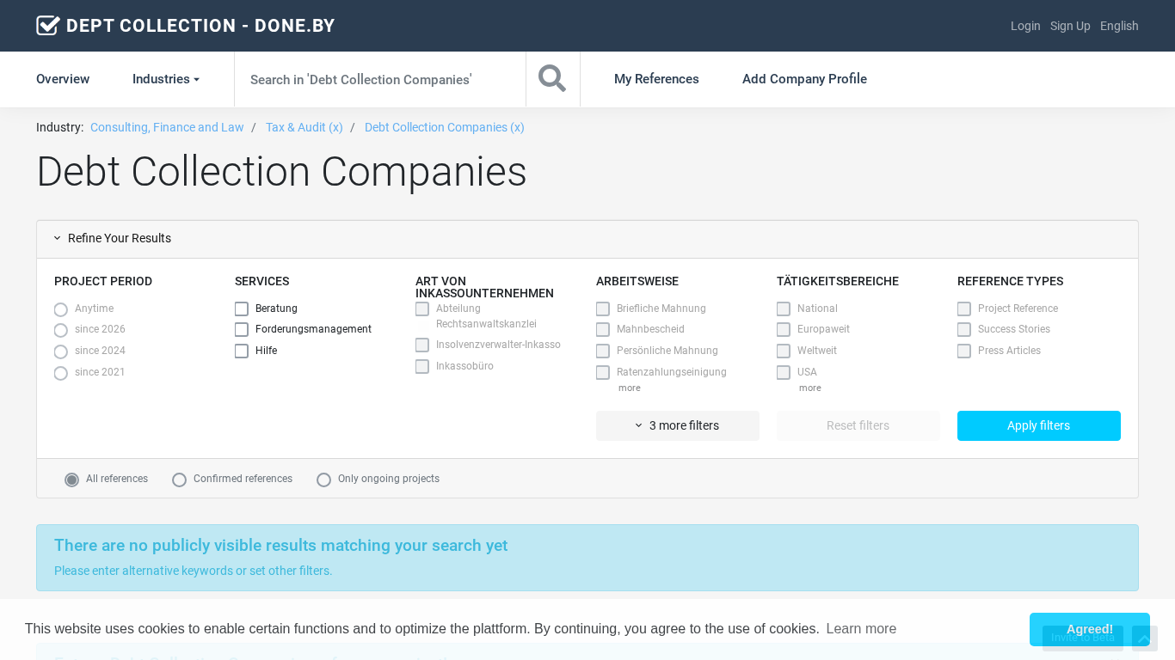Check the Beratung services checkbox

(242, 309)
